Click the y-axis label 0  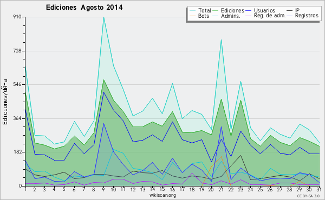pyautogui.click(x=21, y=186)
